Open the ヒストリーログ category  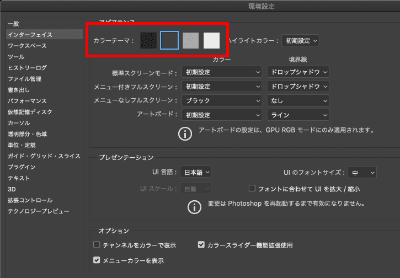coord(44,68)
